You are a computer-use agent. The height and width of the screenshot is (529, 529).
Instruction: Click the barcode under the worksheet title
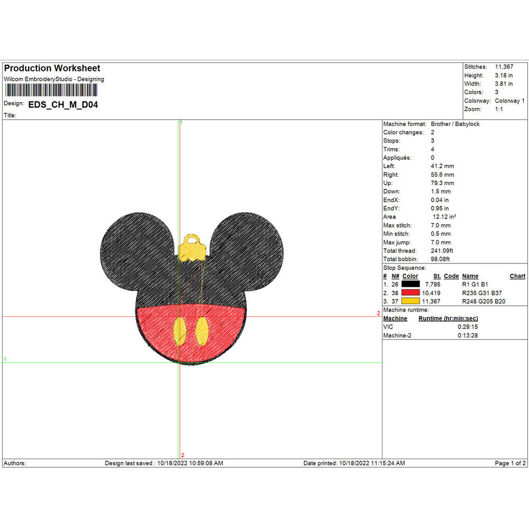click(51, 90)
